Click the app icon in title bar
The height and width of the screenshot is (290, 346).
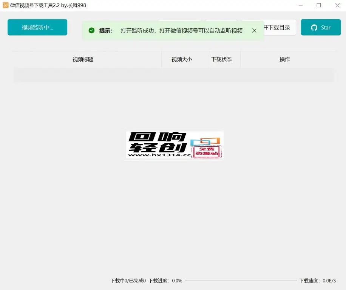[x=6, y=5]
